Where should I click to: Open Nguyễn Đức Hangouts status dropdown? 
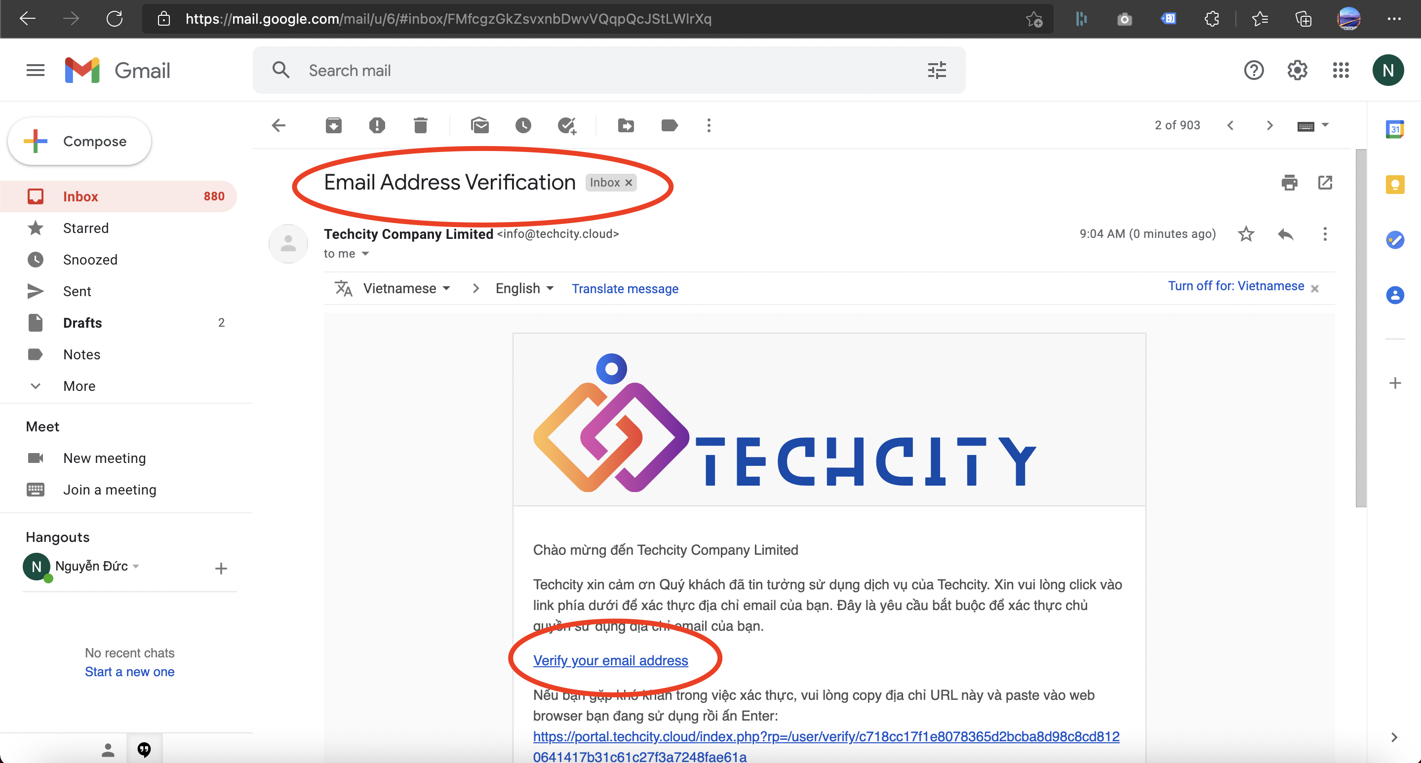[136, 566]
